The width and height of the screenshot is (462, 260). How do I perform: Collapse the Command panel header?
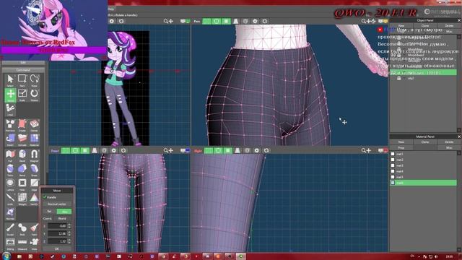click(x=23, y=70)
